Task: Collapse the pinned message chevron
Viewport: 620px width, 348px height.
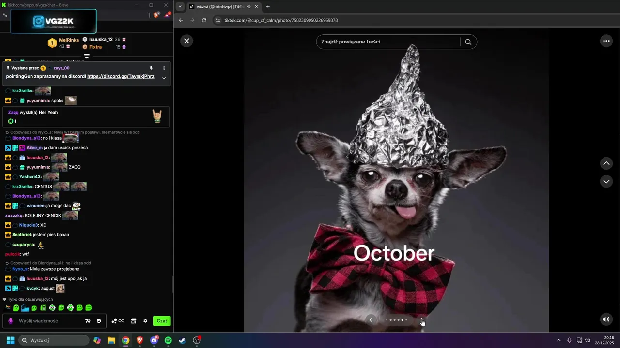Action: (x=164, y=78)
